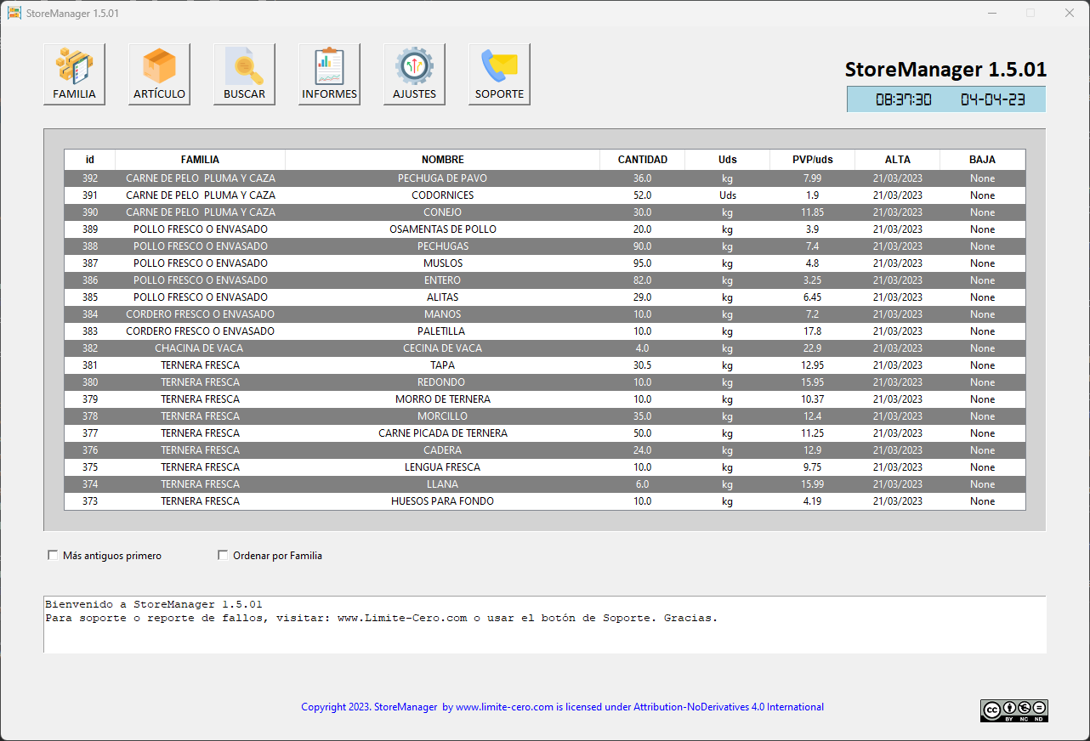The image size is (1090, 741).
Task: Click price value 17.8
Action: click(813, 331)
